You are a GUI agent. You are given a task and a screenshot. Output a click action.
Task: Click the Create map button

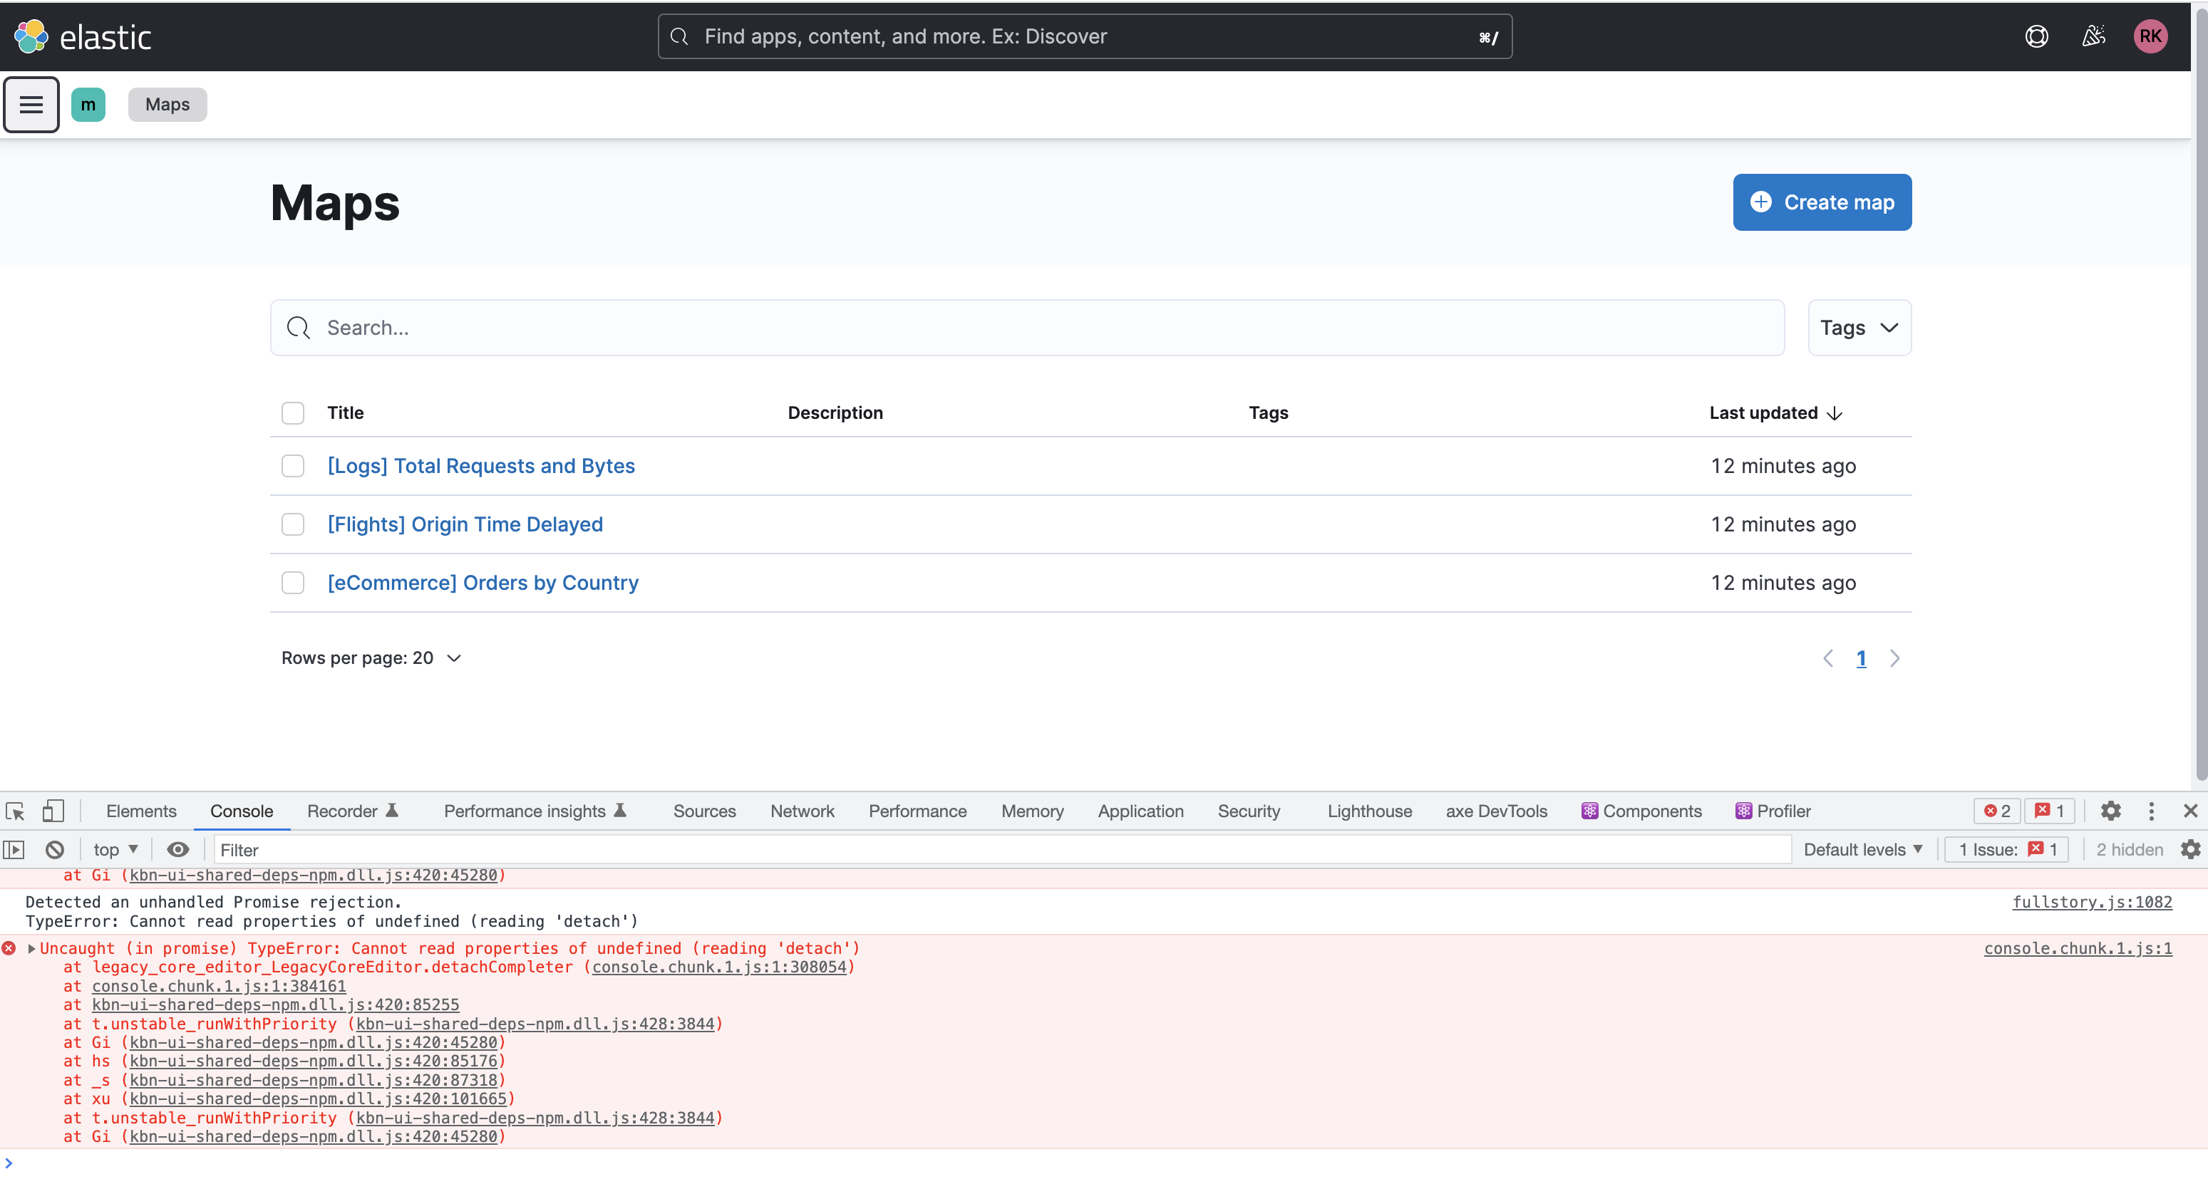click(1822, 202)
